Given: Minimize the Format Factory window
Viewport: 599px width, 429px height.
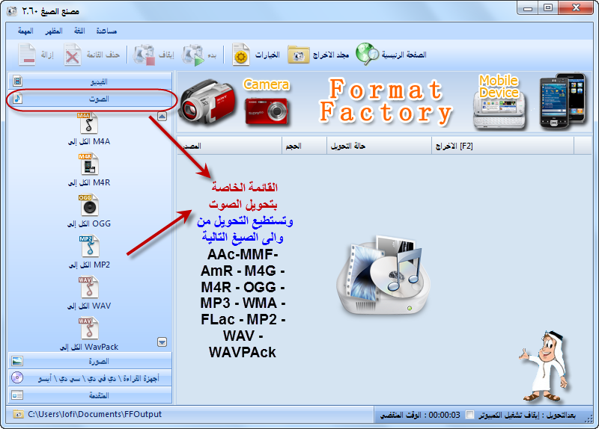Looking at the screenshot, I should coord(528,8).
